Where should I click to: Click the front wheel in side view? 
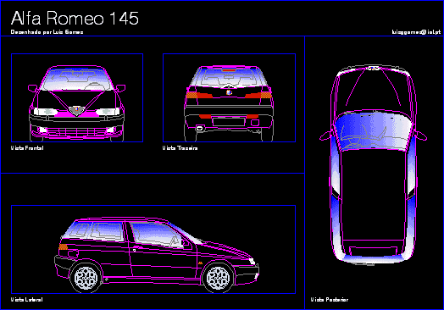point(218,278)
